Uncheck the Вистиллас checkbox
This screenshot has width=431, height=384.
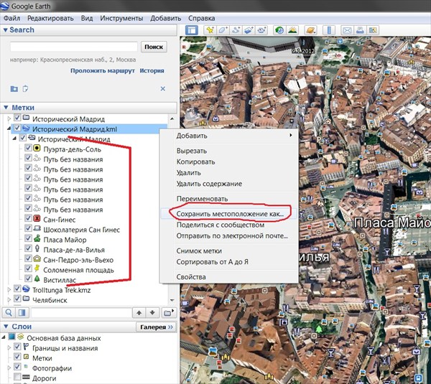click(28, 278)
